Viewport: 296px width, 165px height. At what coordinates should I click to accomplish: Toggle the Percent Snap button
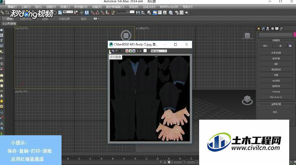coord(102,13)
